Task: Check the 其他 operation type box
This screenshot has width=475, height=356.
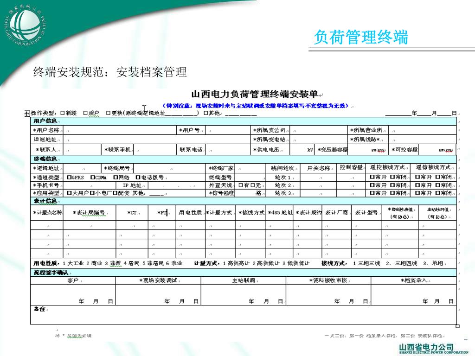Action: click(x=205, y=113)
